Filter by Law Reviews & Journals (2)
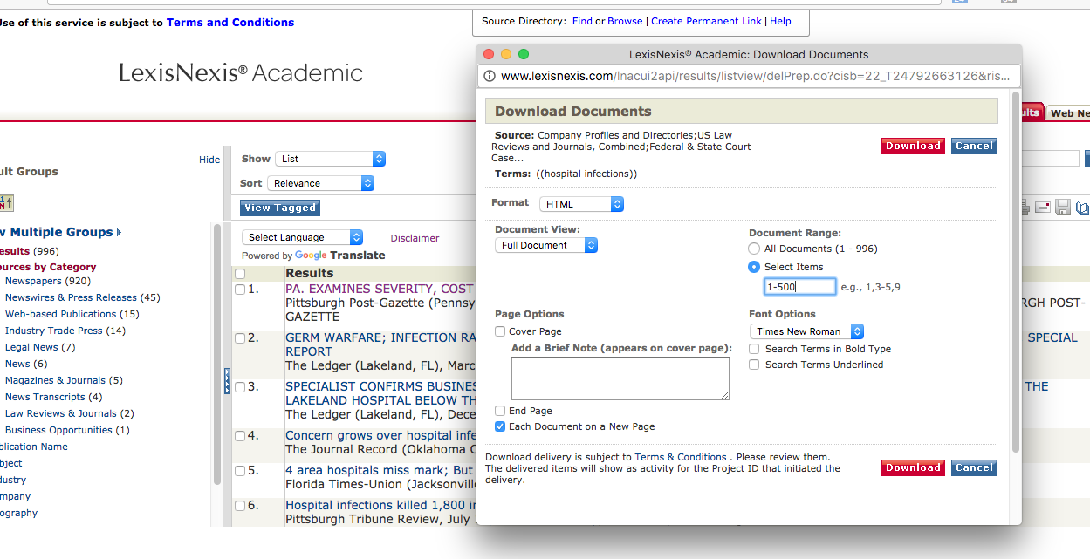1090x559 pixels. (x=70, y=414)
